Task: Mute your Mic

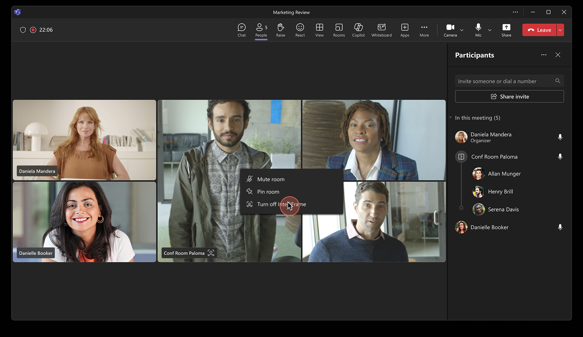Action: [x=478, y=30]
